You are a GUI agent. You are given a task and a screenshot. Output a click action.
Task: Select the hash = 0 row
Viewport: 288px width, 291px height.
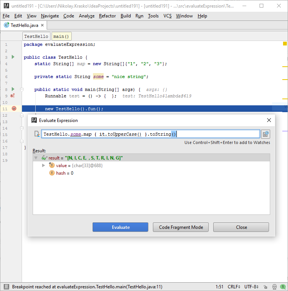pos(151,173)
